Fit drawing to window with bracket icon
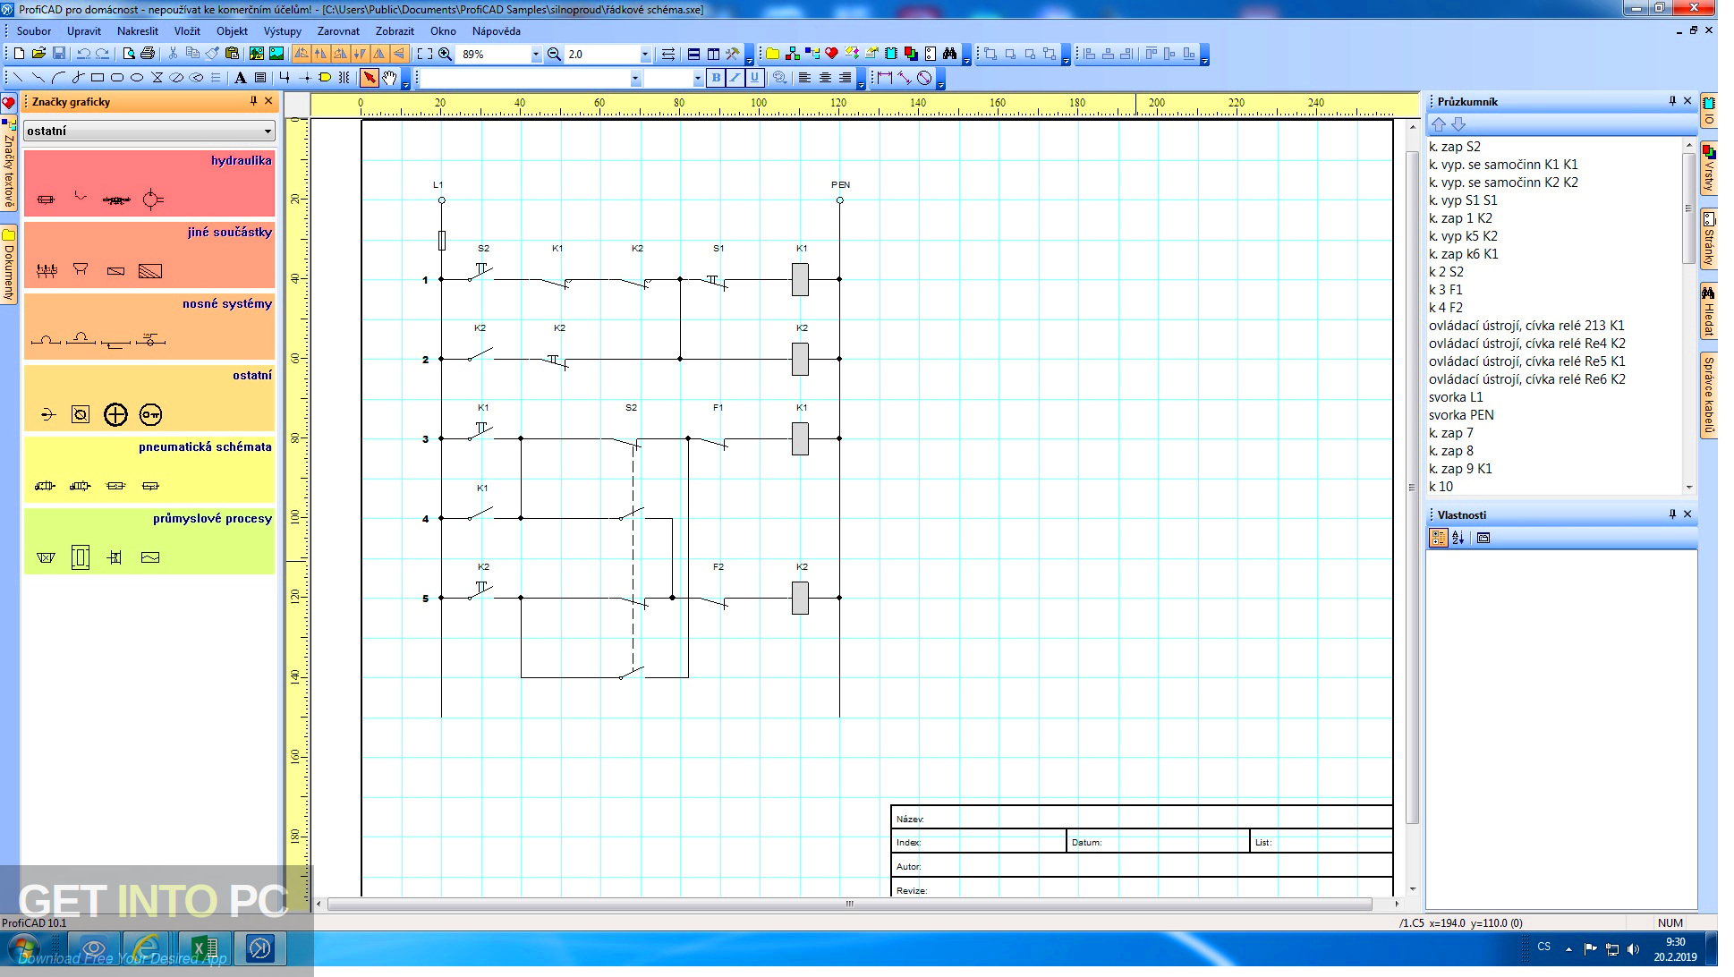The image size is (1734, 977). point(425,54)
